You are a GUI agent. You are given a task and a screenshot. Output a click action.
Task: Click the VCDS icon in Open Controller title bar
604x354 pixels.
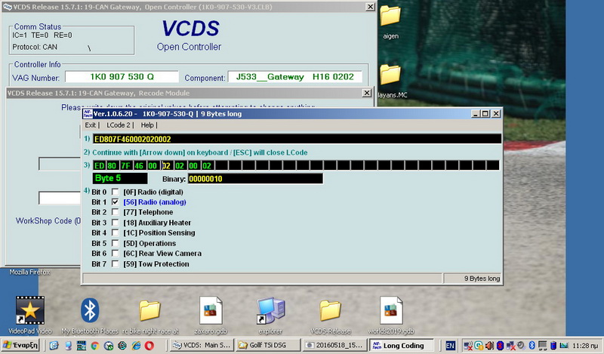tap(7, 7)
